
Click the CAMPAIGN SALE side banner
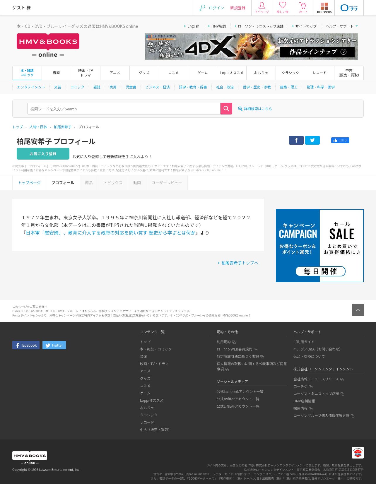tap(320, 246)
